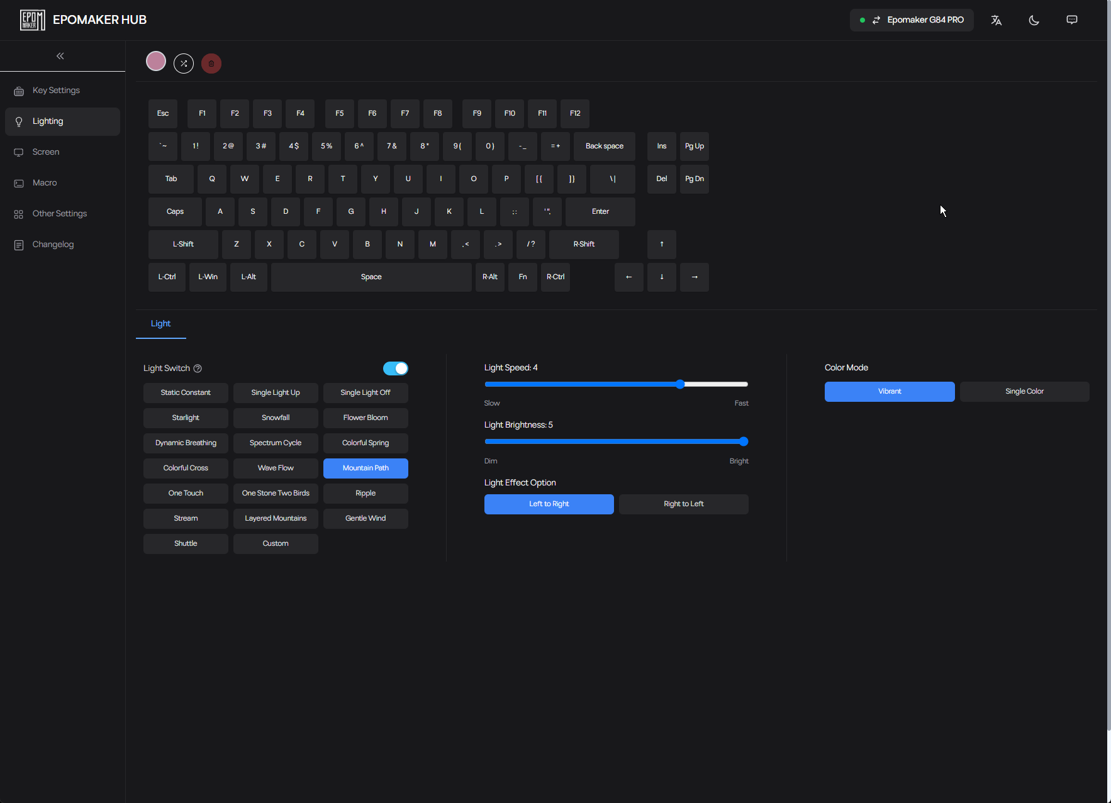The height and width of the screenshot is (803, 1111).
Task: Select Colorful Cross effect
Action: (x=186, y=468)
